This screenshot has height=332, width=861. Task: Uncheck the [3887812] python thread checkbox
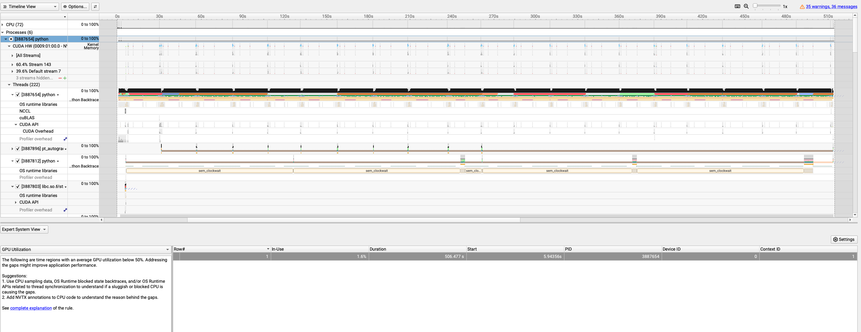point(18,161)
